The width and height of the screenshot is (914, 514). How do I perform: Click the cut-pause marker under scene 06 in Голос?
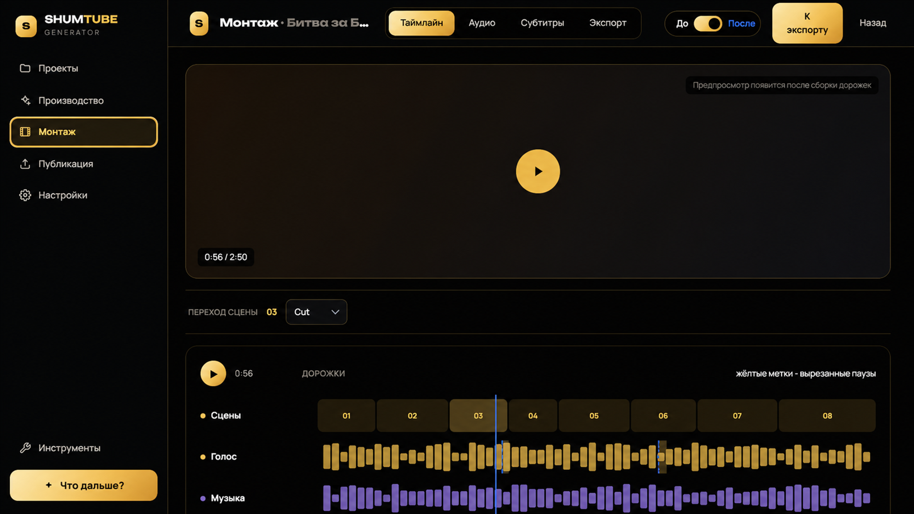tap(662, 457)
